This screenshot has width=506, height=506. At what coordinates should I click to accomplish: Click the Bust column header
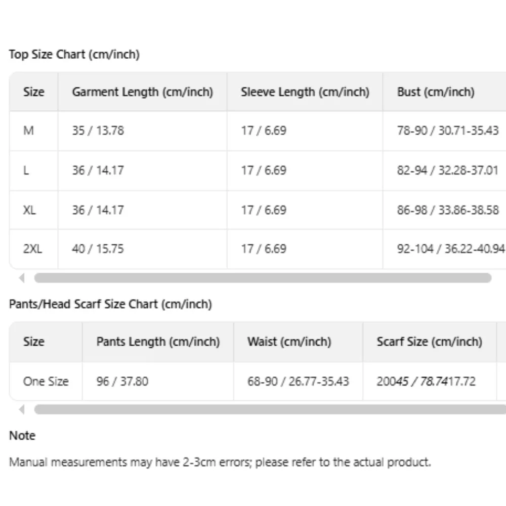pyautogui.click(x=436, y=92)
